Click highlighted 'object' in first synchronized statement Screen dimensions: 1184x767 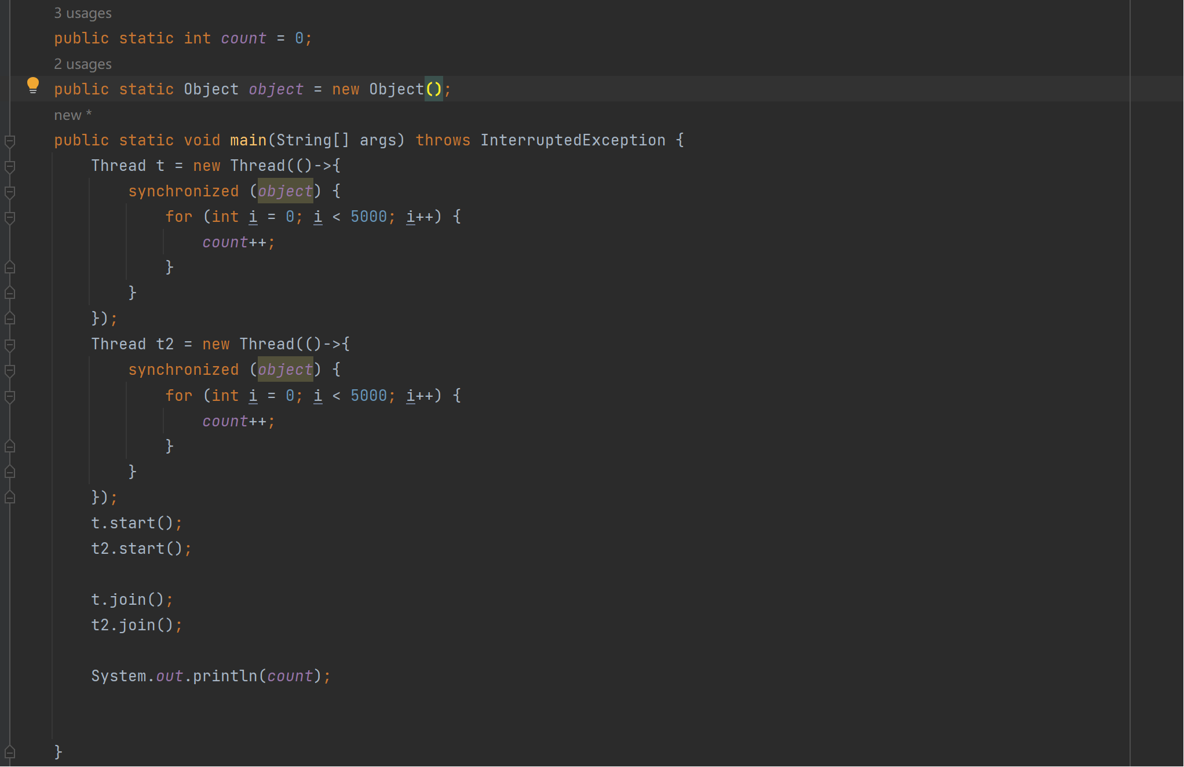[285, 191]
